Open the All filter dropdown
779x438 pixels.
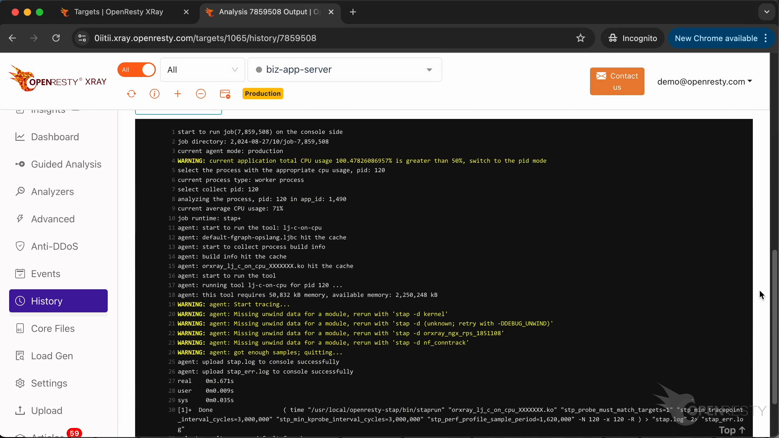click(202, 70)
